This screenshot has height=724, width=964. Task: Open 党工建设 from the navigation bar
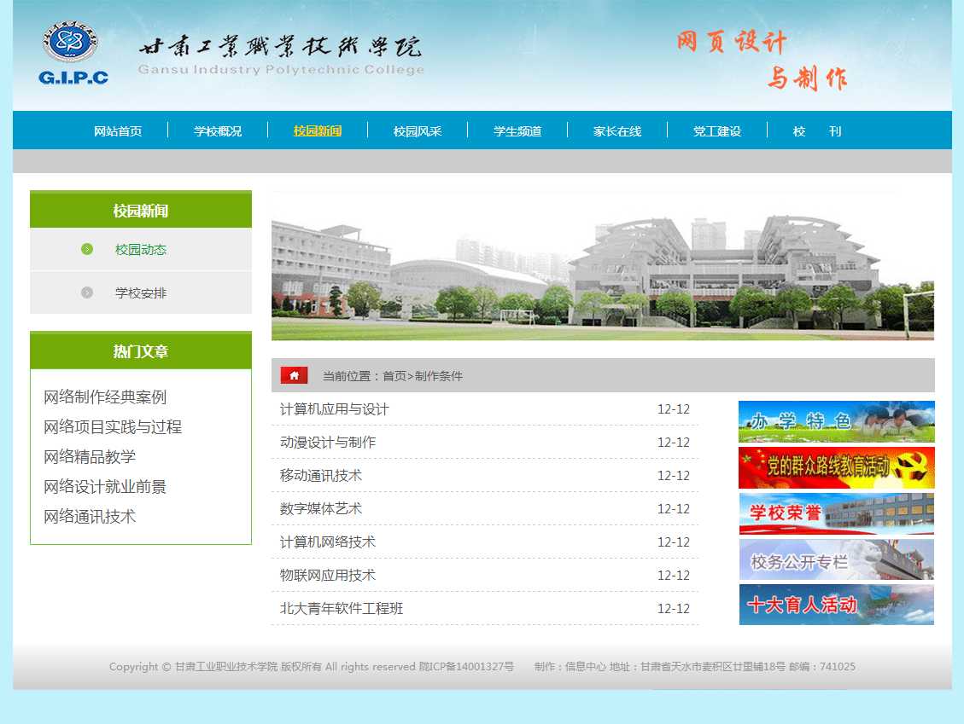click(x=717, y=131)
